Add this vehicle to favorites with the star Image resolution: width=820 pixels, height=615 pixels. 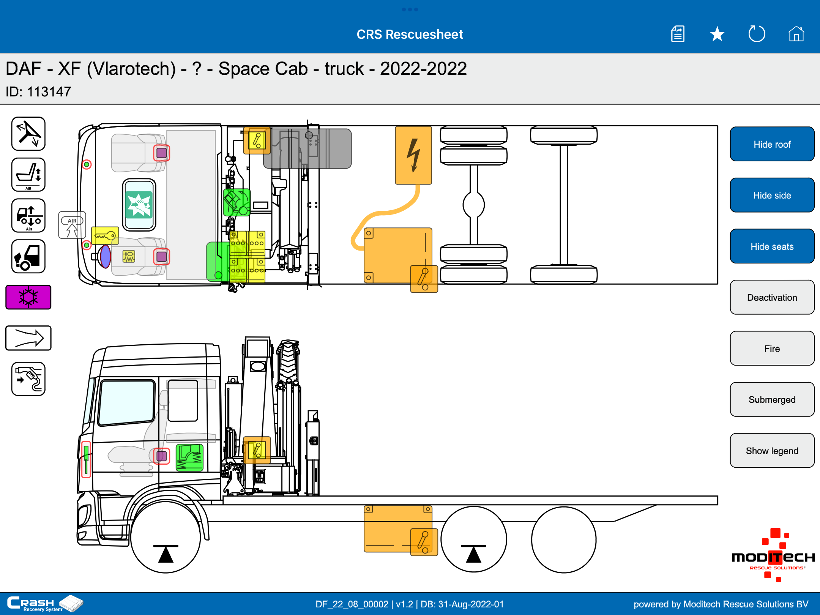tap(717, 34)
